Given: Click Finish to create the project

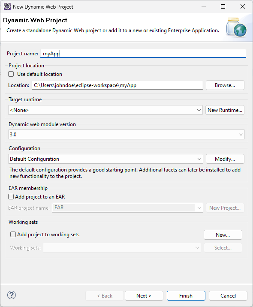Looking at the screenshot, I should point(186,296).
